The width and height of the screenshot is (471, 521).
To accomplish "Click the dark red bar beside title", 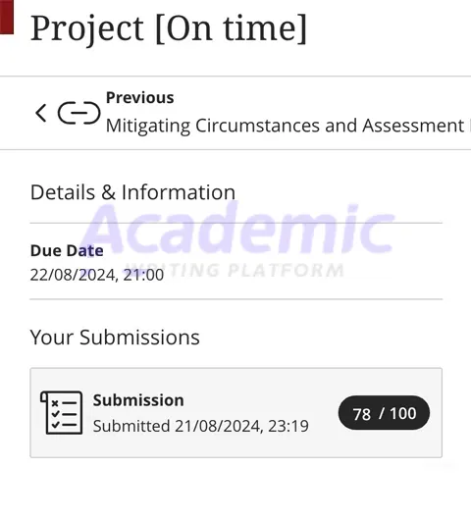I will click(x=7, y=17).
